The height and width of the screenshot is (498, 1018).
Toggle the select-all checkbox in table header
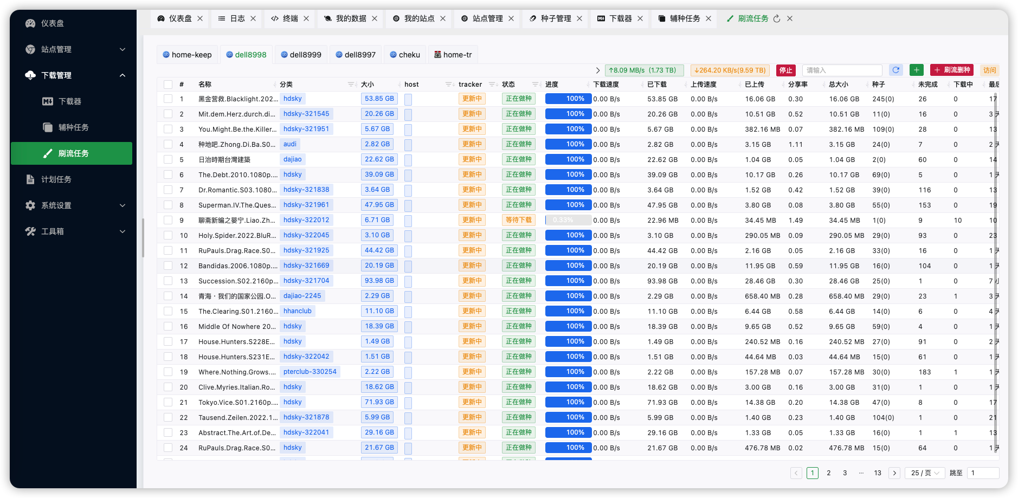point(168,85)
